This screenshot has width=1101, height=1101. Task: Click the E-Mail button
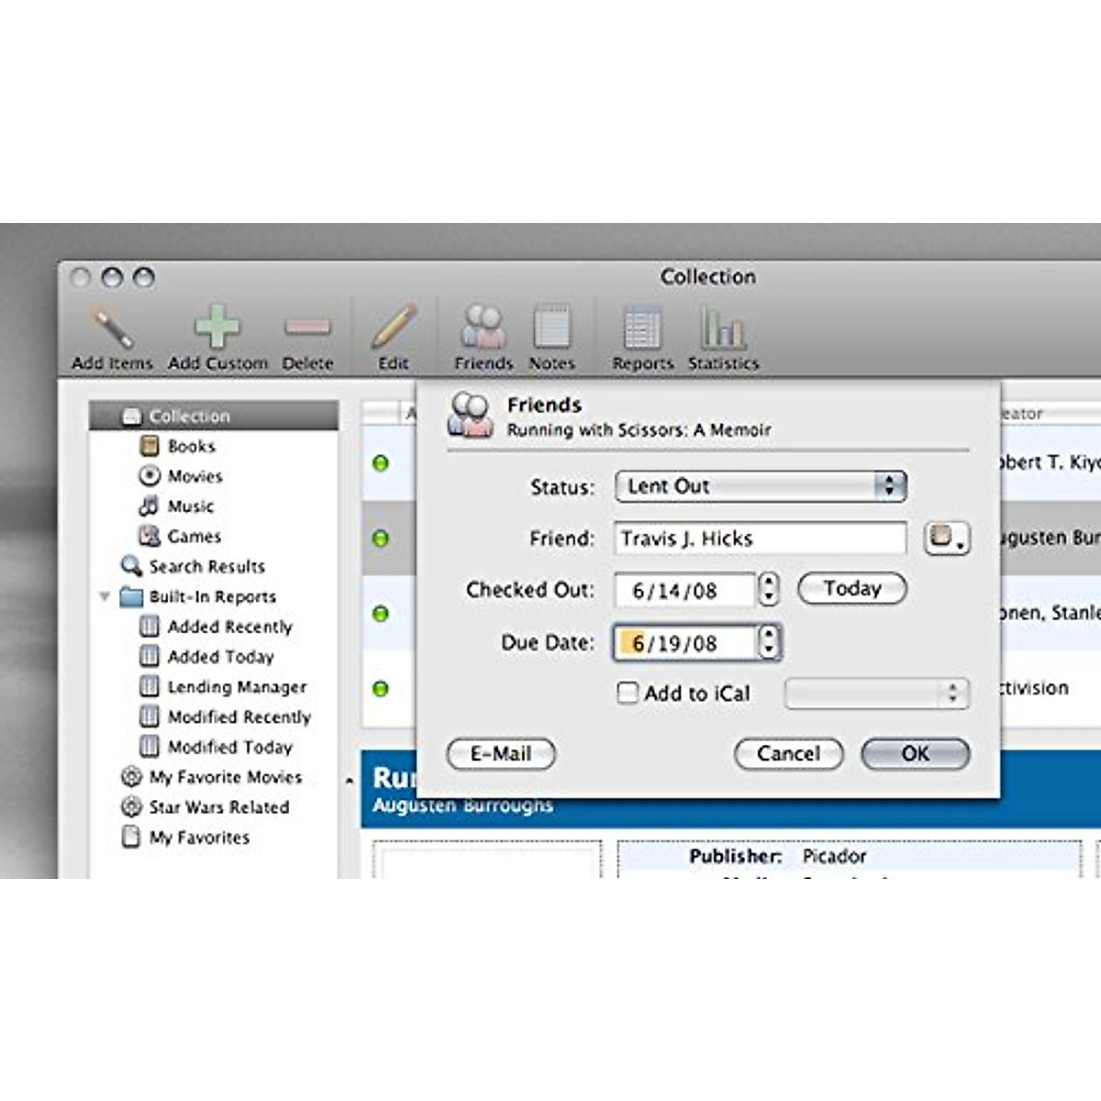[501, 754]
